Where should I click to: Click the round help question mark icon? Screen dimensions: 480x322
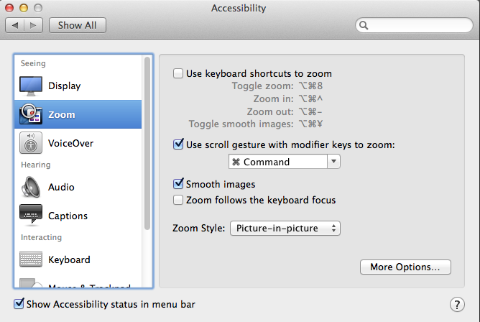pyautogui.click(x=456, y=304)
